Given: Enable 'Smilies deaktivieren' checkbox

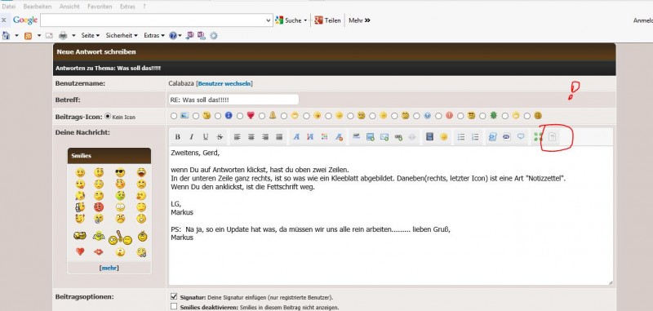Looking at the screenshot, I should coord(174,307).
